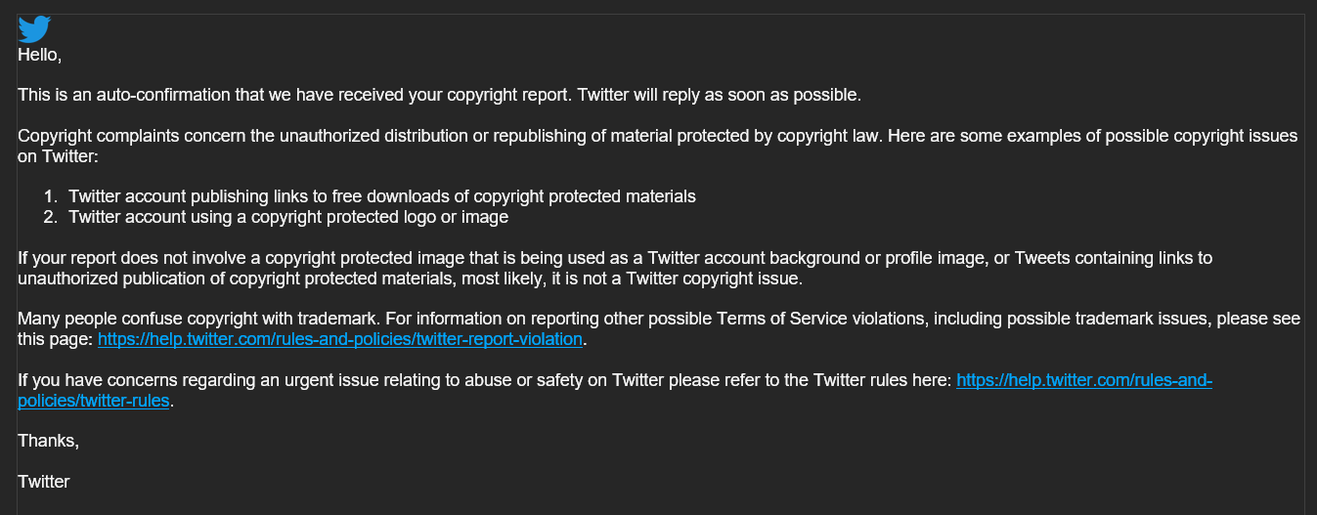1317x515 pixels.
Task: Open the Twitter rules link starting with https://help.twitter.com/rules-and-
Action: click(1084, 380)
